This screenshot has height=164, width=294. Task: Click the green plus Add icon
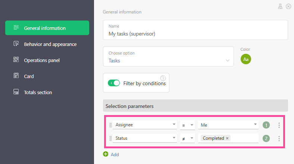(106, 154)
